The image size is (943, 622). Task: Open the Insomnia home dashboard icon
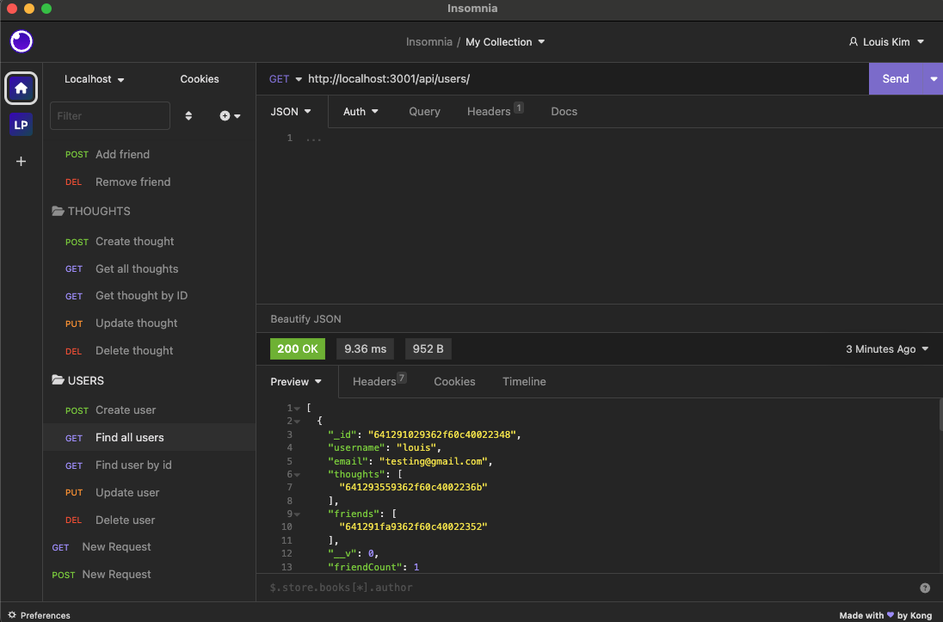tap(21, 88)
